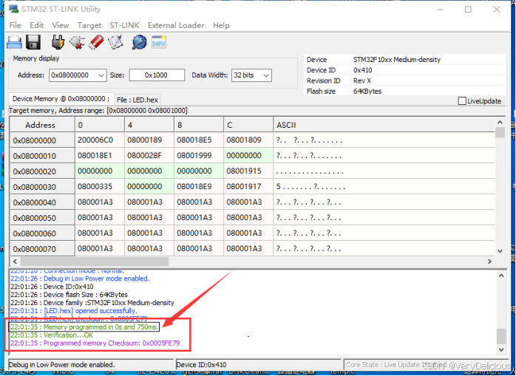Open the Help menu
Screen dimensions: 516x376
[x=221, y=25]
